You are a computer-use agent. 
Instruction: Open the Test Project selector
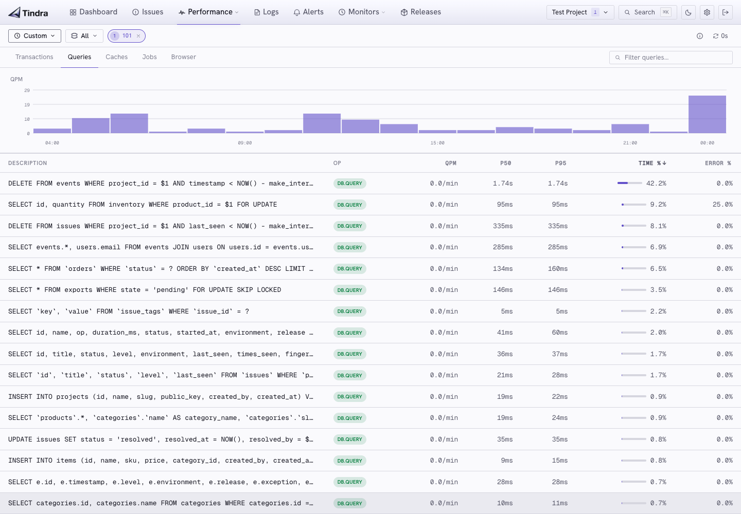[x=580, y=12]
